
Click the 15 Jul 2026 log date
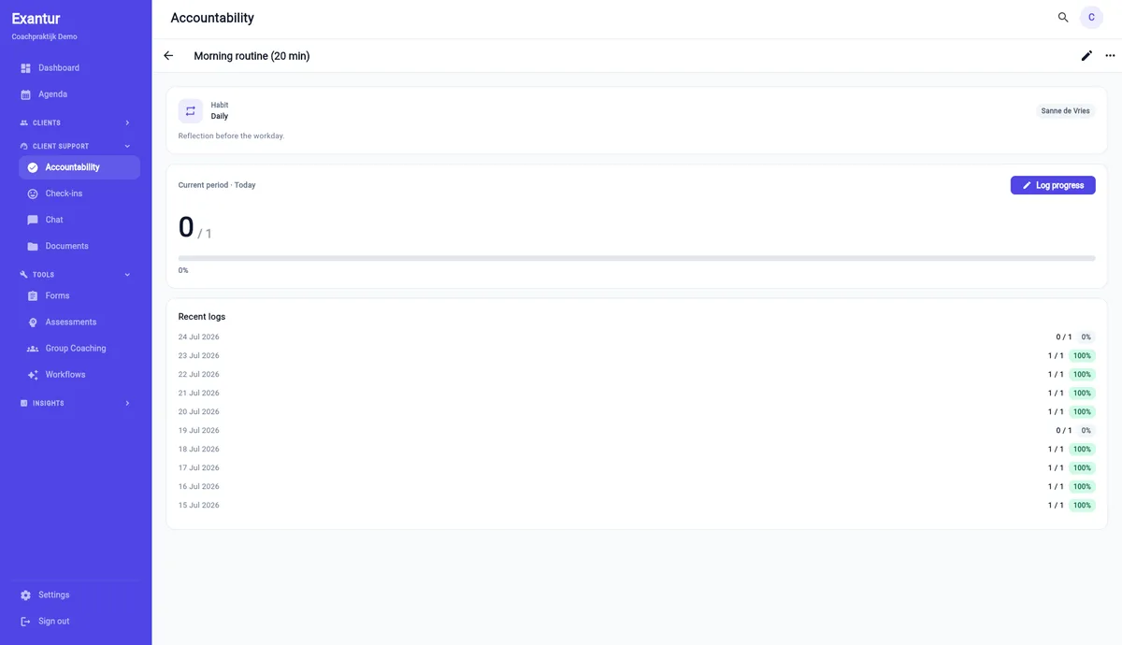point(199,505)
